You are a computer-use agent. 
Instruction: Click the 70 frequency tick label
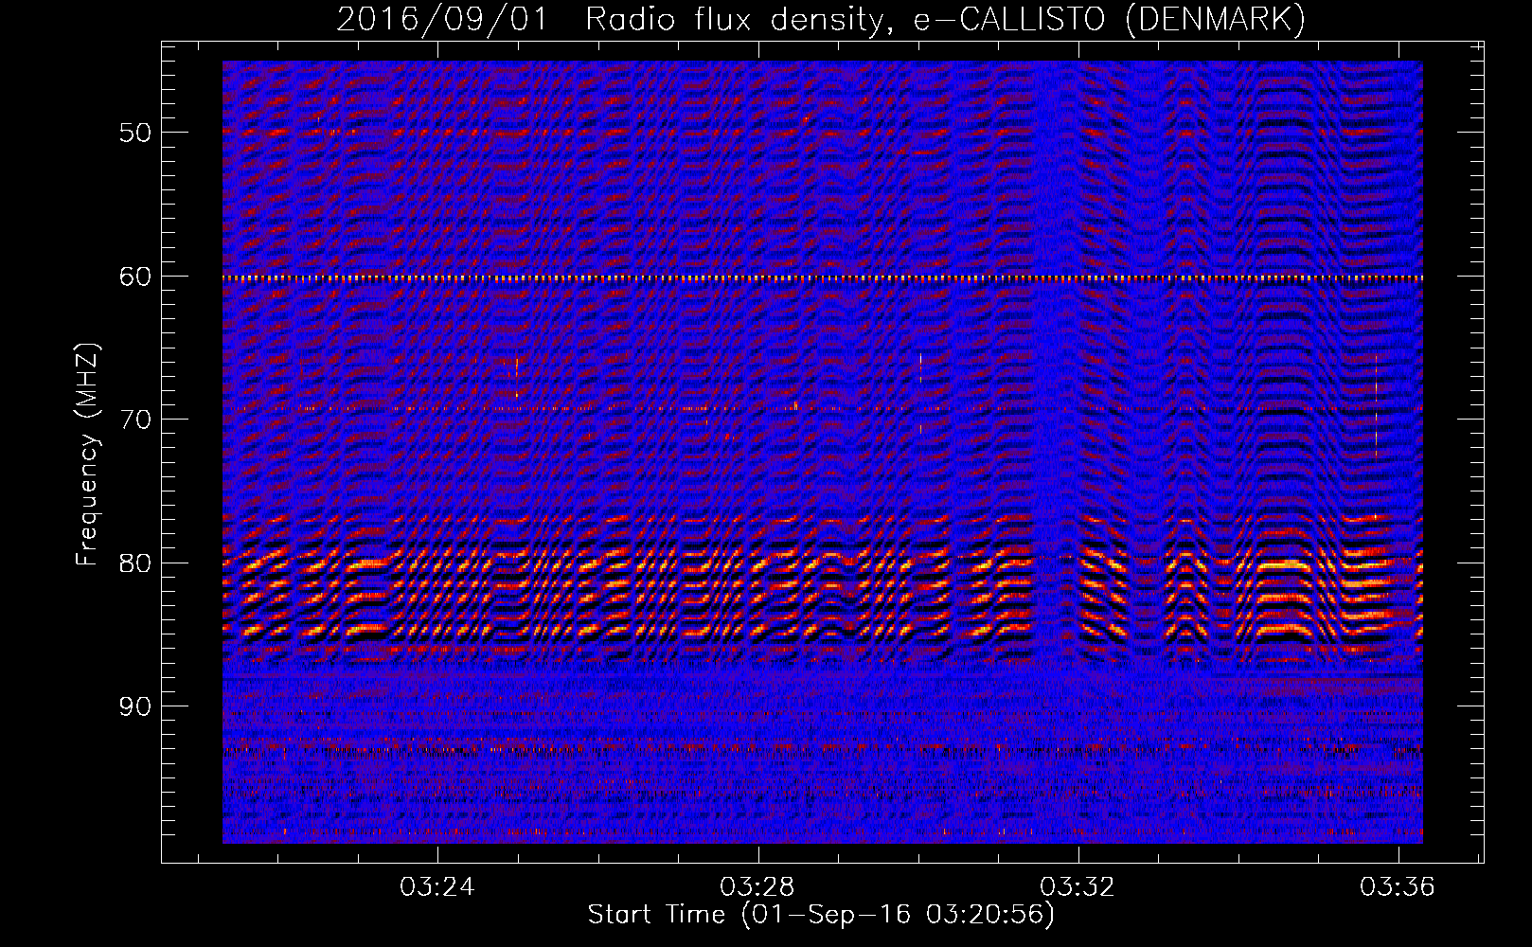pos(134,420)
